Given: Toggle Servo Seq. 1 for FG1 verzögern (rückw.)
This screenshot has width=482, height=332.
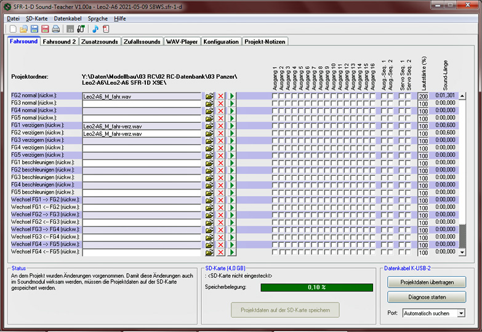Looking at the screenshot, I should click(401, 126).
